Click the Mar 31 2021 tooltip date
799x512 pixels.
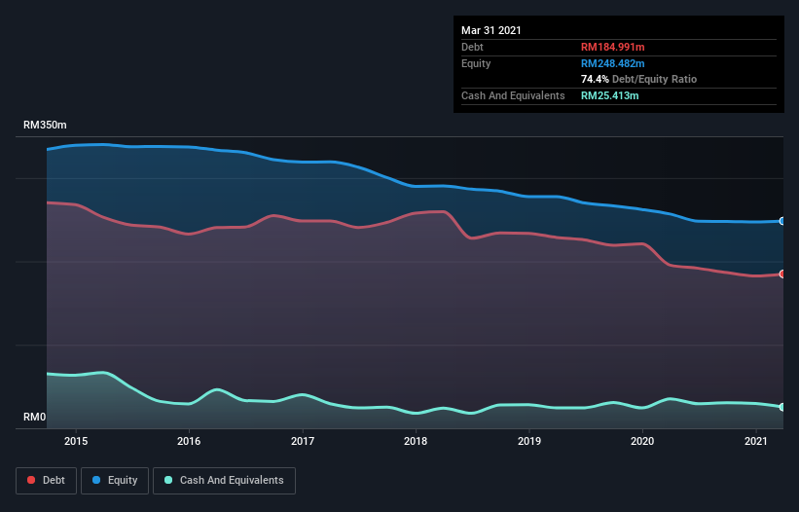pyautogui.click(x=491, y=30)
